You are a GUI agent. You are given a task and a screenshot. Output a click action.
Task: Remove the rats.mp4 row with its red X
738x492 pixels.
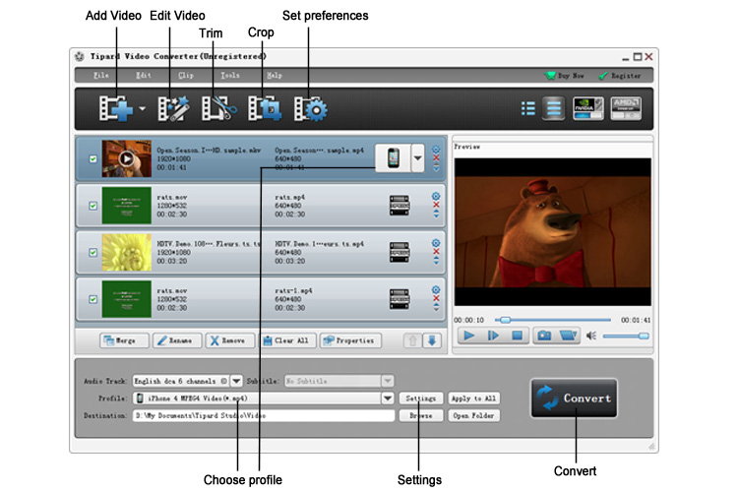point(436,205)
